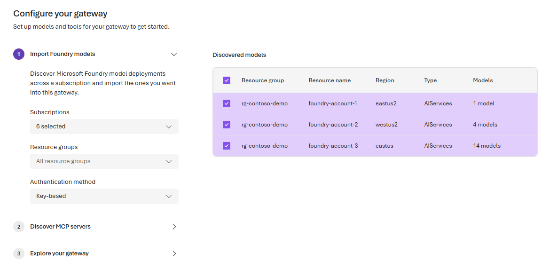The height and width of the screenshot is (277, 549).
Task: Open the Explore your gateway step
Action: point(60,253)
